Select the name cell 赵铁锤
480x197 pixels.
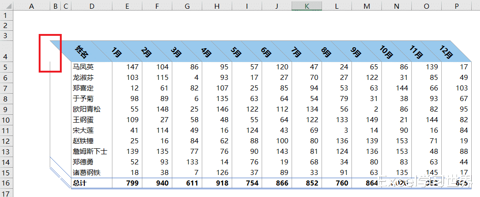coord(92,141)
